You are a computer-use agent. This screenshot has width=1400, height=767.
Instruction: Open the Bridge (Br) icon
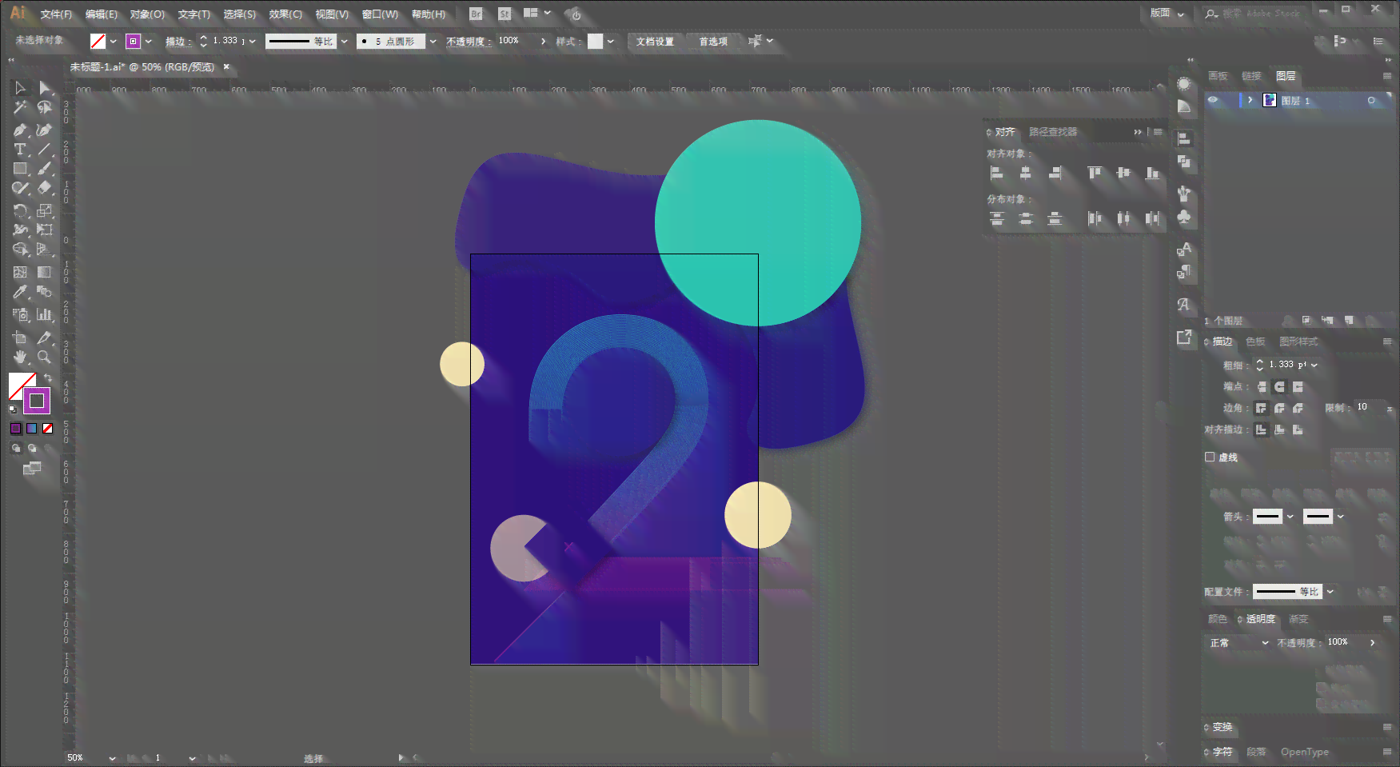click(477, 14)
